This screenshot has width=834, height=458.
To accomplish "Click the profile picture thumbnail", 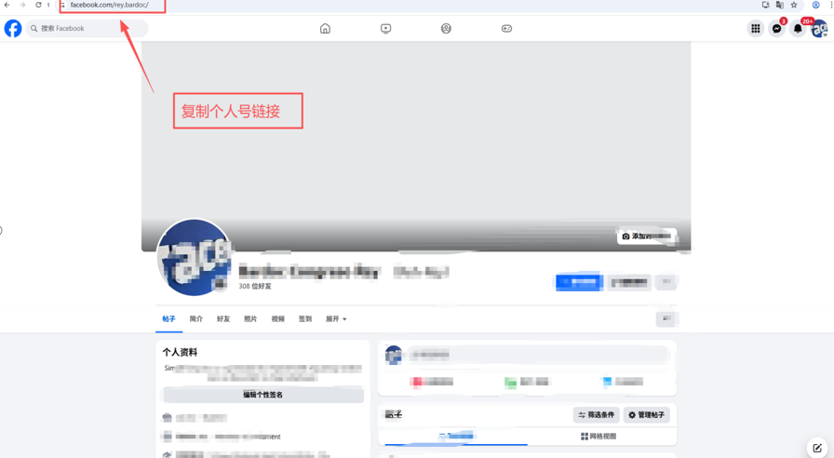I will (194, 258).
